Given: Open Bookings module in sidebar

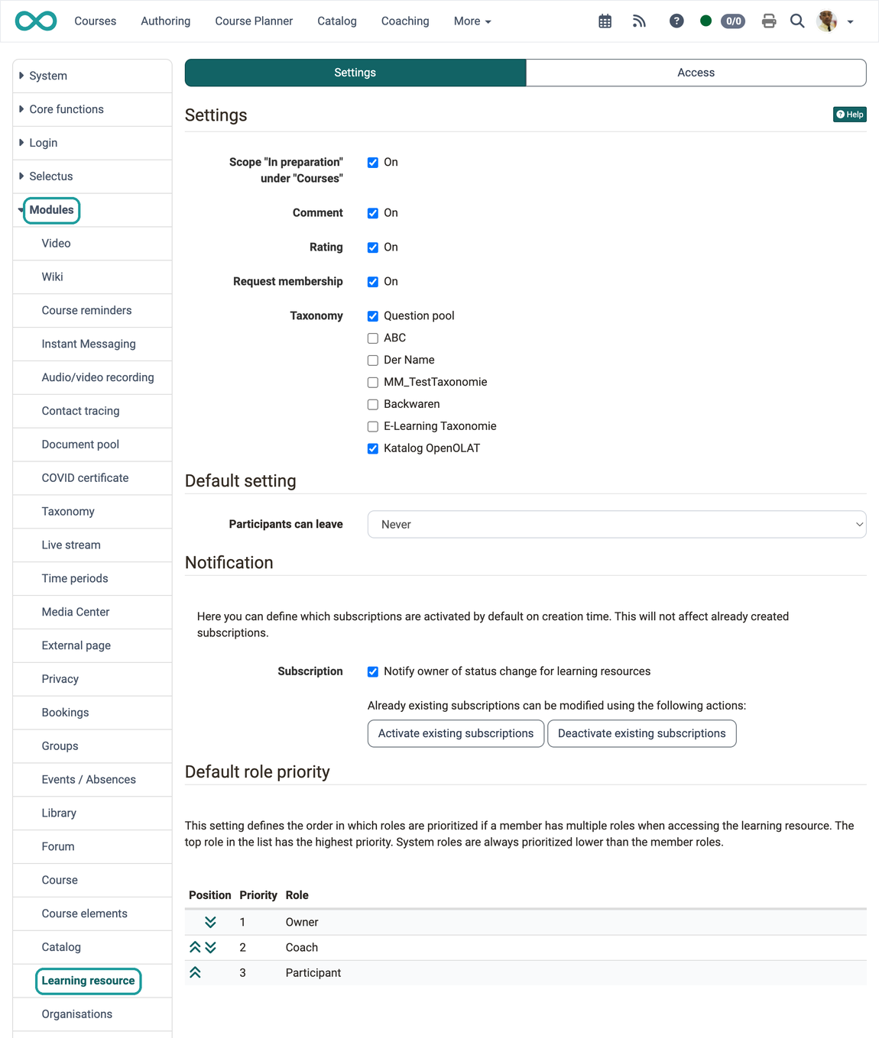Looking at the screenshot, I should click(92, 713).
